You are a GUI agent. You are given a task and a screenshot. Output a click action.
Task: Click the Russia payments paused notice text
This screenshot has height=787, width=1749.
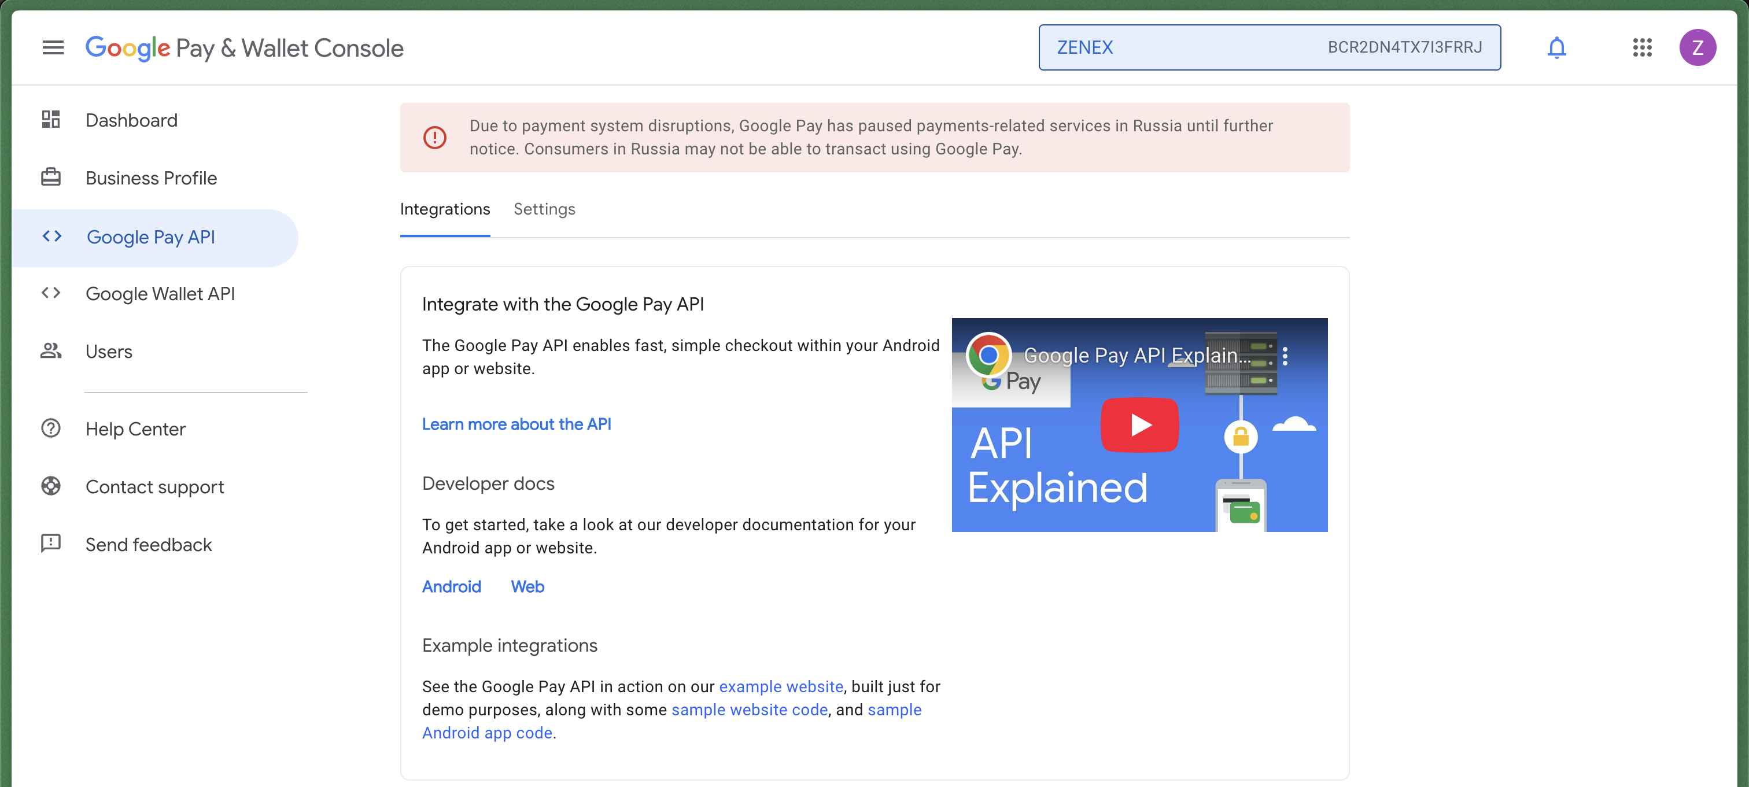click(871, 137)
